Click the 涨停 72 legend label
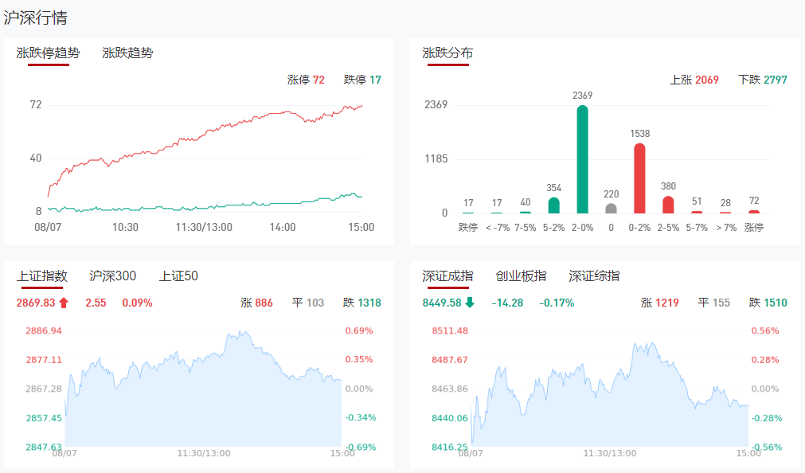 tap(306, 80)
